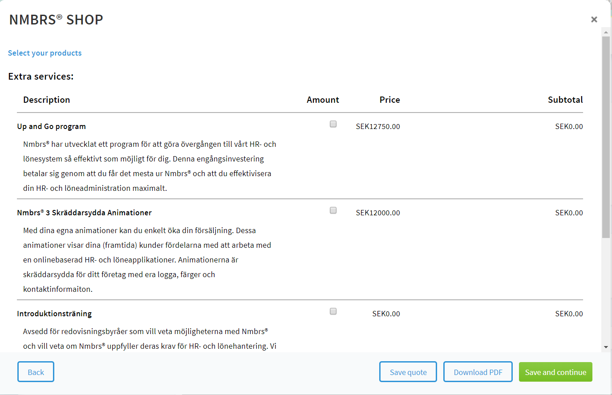
Task: Click the Price column header
Action: [x=390, y=100]
